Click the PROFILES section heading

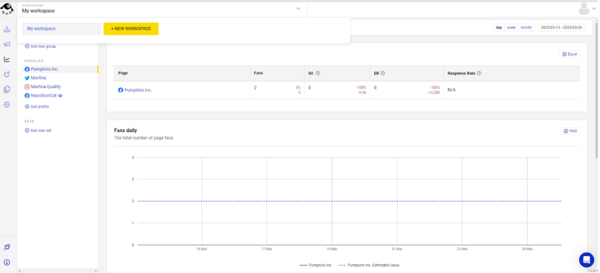click(x=34, y=61)
